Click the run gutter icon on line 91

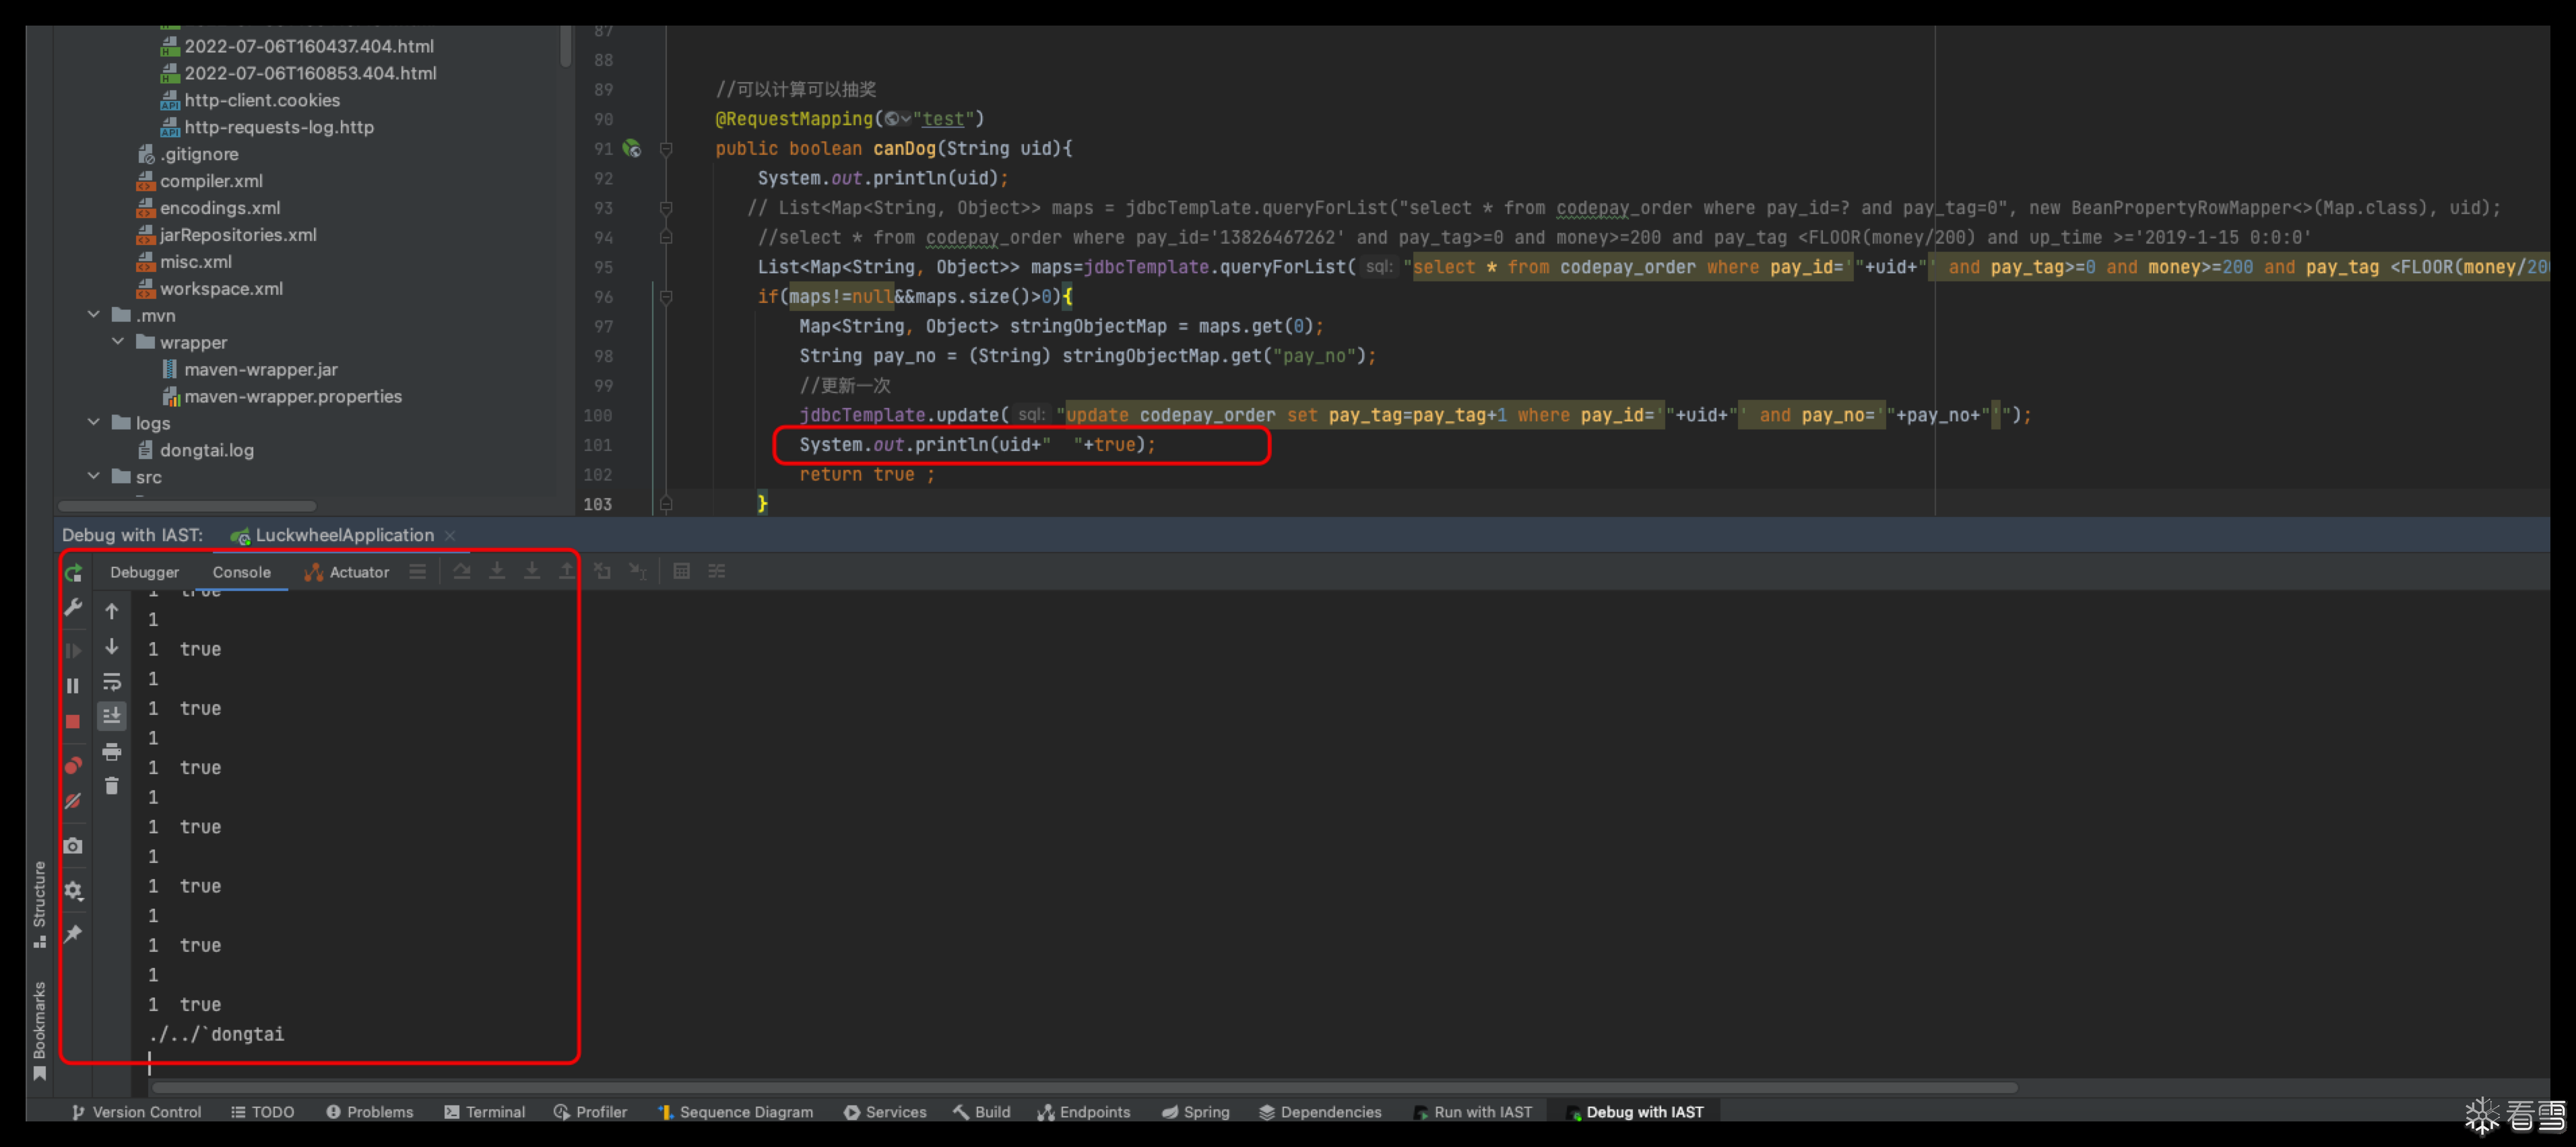coord(632,149)
